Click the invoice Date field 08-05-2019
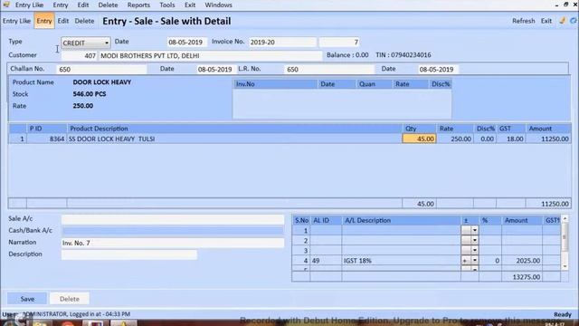The width and height of the screenshot is (579, 326). 186,43
